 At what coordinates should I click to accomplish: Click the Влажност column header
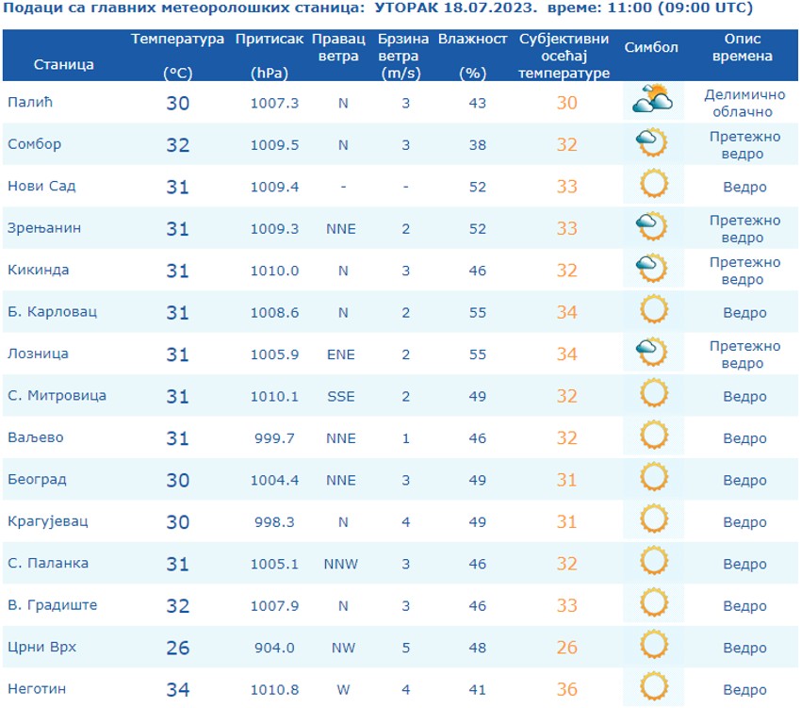tap(472, 56)
